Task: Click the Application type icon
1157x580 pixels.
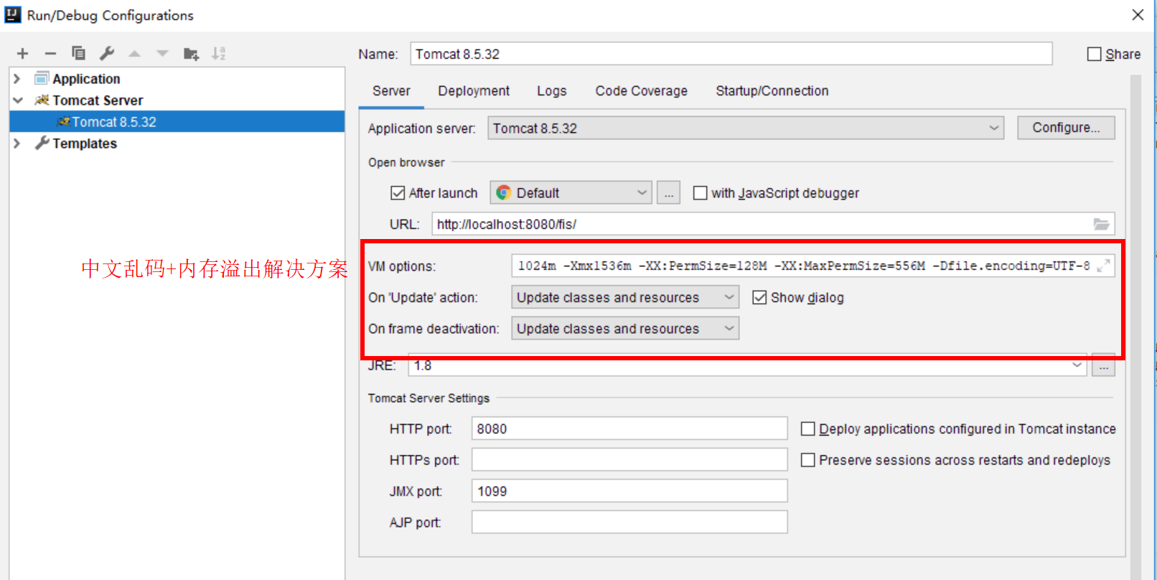Action: 42,78
